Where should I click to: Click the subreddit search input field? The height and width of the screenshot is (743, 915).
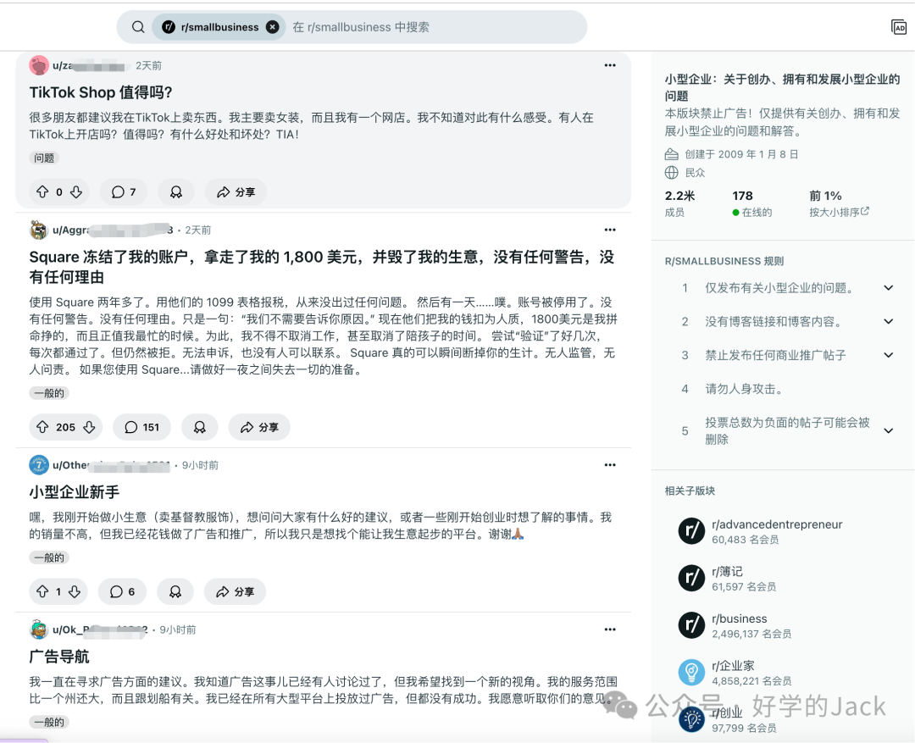tap(407, 26)
